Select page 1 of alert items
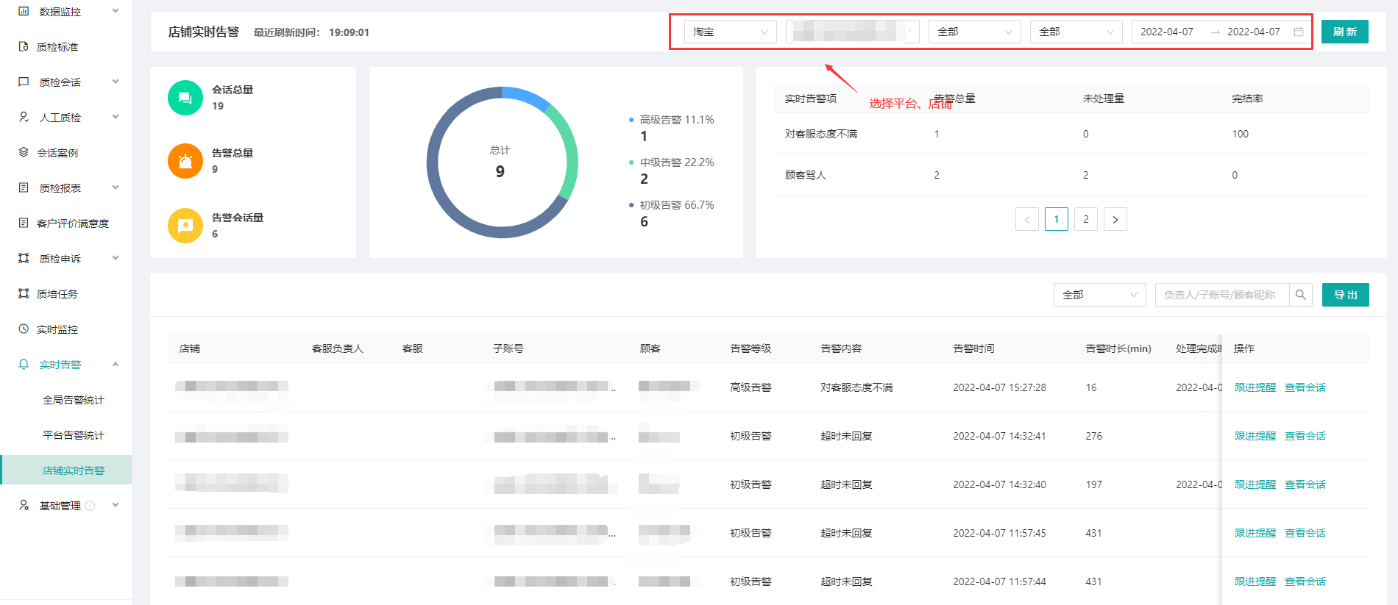 [x=1057, y=219]
